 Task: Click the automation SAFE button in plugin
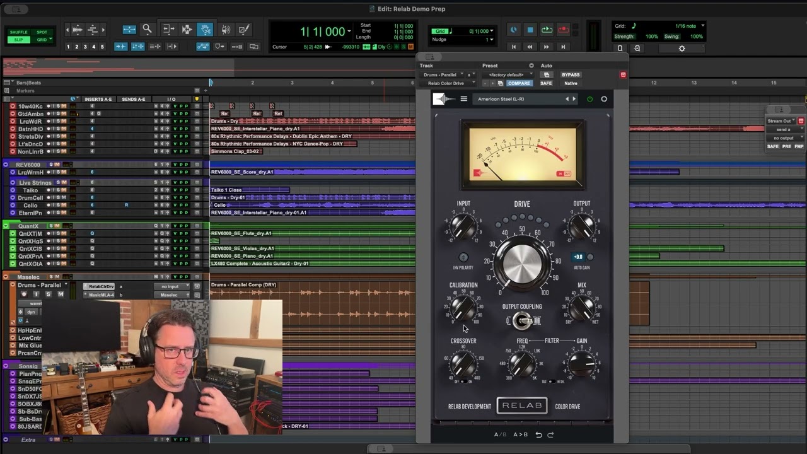pos(546,83)
